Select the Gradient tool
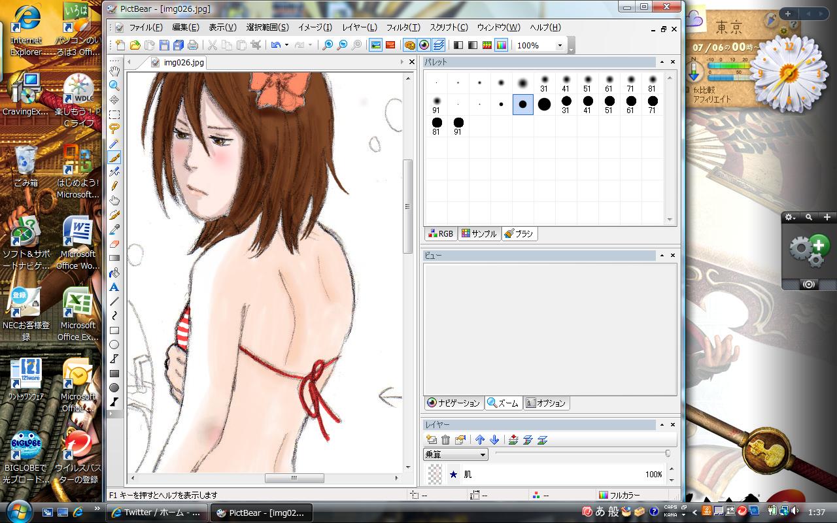This screenshot has width=837, height=523. pos(114,258)
